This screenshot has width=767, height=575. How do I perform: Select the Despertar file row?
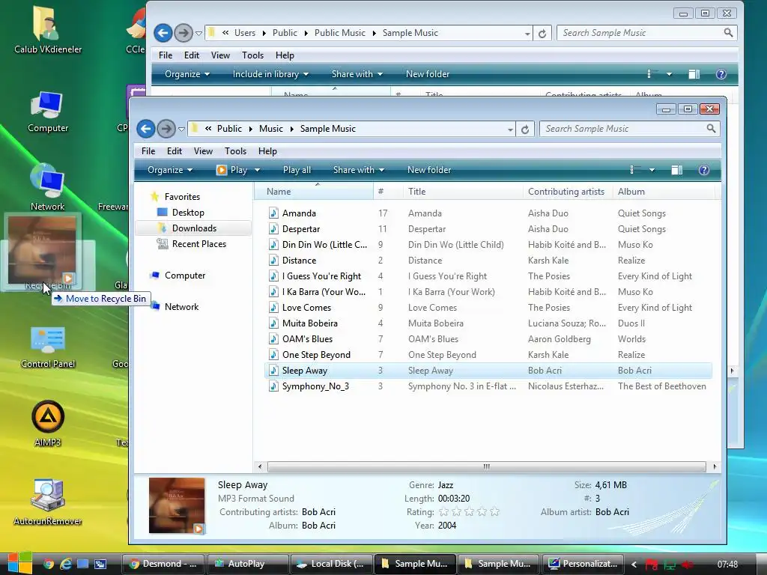click(488, 229)
